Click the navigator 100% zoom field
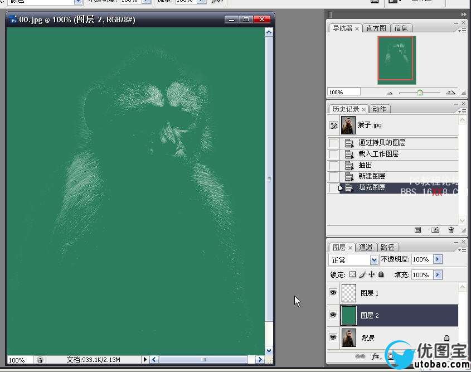471x372 pixels. 344,92
